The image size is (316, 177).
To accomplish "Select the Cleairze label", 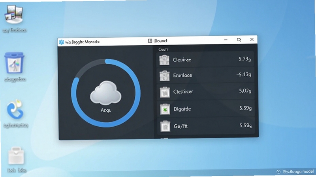I will (182, 60).
